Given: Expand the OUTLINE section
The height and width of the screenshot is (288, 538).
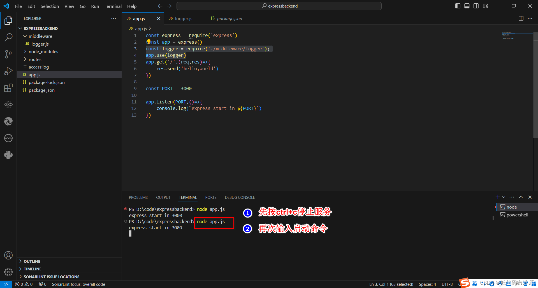Looking at the screenshot, I should click(x=69, y=261).
